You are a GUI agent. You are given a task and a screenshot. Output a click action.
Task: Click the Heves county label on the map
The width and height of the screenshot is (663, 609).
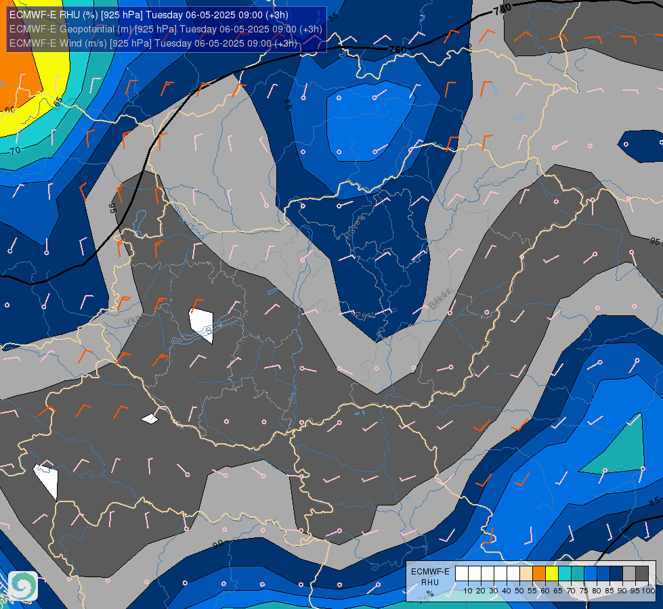point(356,227)
